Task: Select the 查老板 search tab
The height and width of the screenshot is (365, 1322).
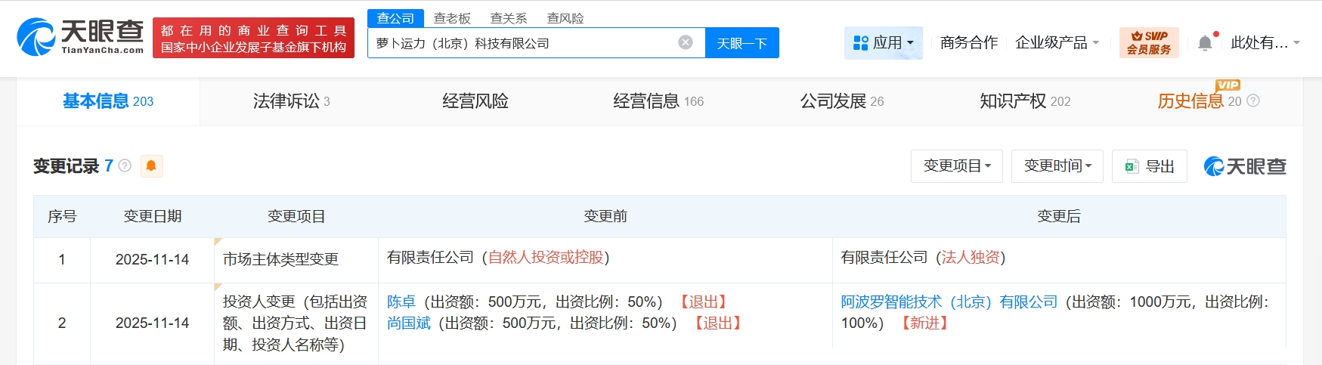Action: [452, 18]
